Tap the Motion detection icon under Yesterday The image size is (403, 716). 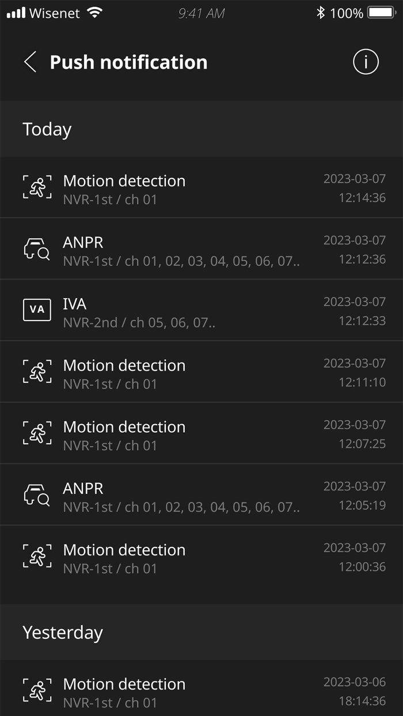pos(37,689)
